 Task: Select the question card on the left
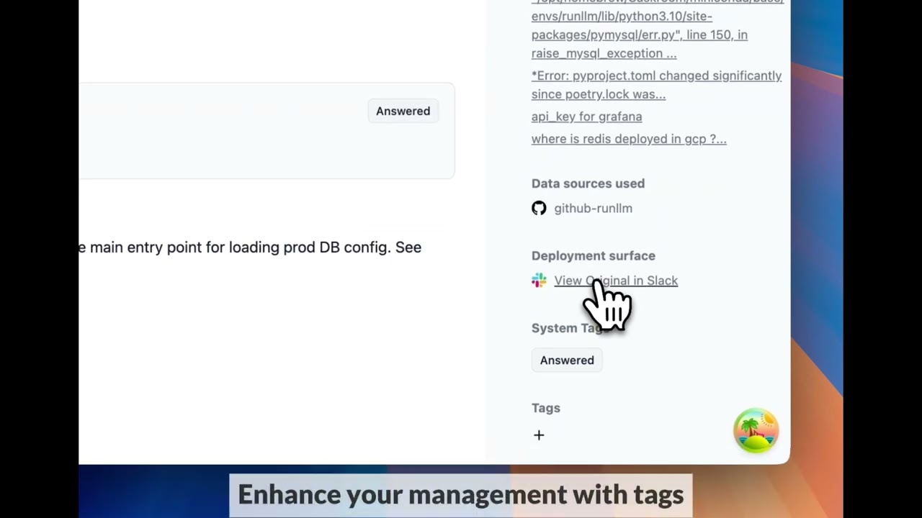(x=267, y=130)
